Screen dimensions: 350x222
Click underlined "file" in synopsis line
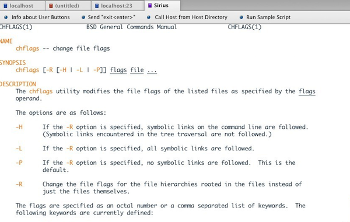[137, 70]
